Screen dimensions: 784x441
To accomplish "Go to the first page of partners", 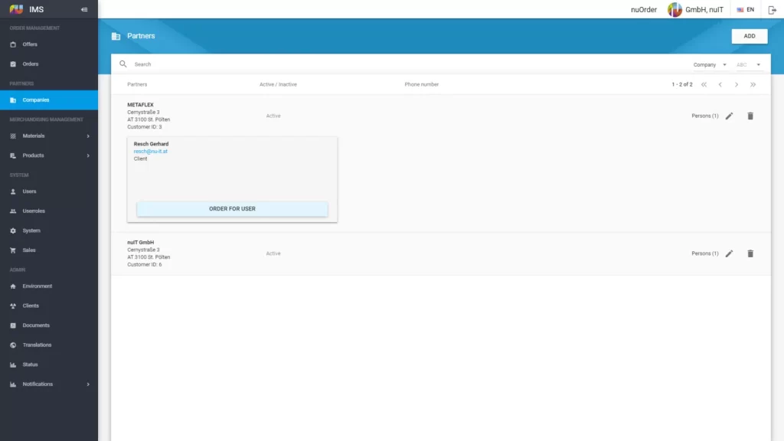I will [x=704, y=84].
